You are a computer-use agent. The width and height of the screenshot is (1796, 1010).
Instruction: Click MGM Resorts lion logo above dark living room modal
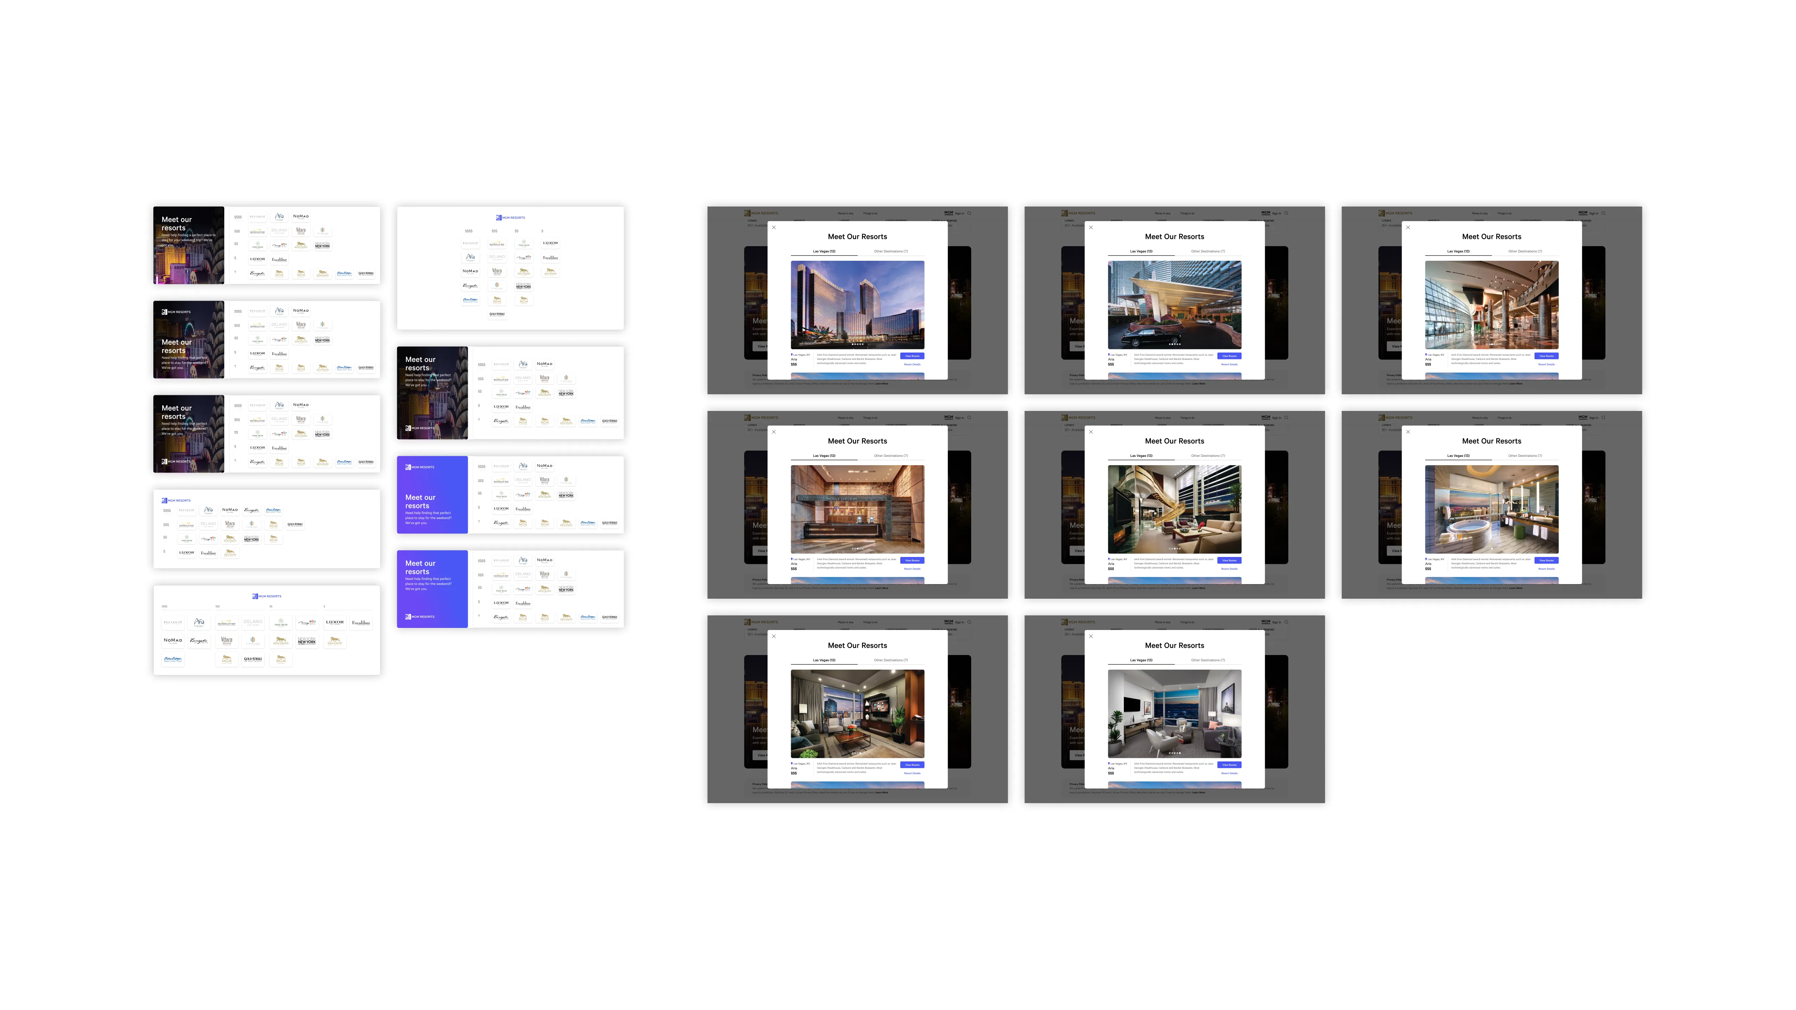click(x=761, y=622)
